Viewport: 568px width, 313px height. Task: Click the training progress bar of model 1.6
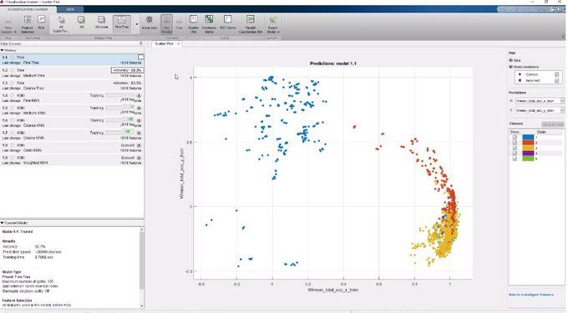coord(120,120)
